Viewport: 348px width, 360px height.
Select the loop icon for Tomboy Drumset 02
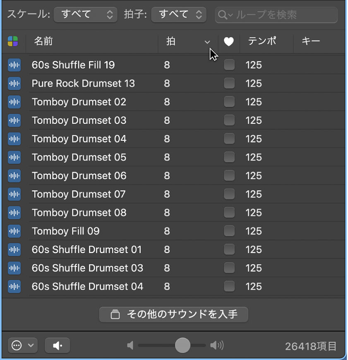click(14, 102)
